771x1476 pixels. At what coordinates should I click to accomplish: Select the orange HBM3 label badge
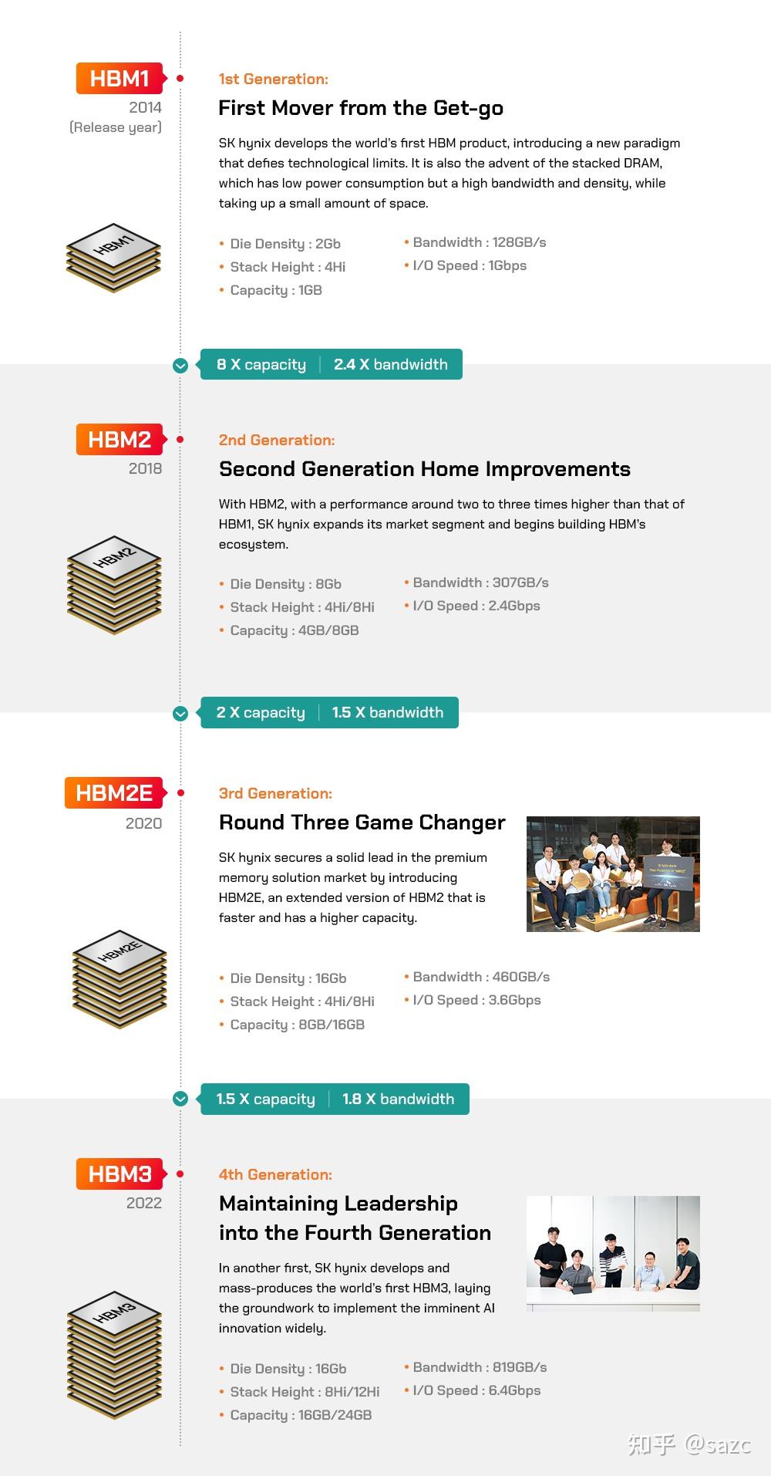pyautogui.click(x=120, y=1174)
